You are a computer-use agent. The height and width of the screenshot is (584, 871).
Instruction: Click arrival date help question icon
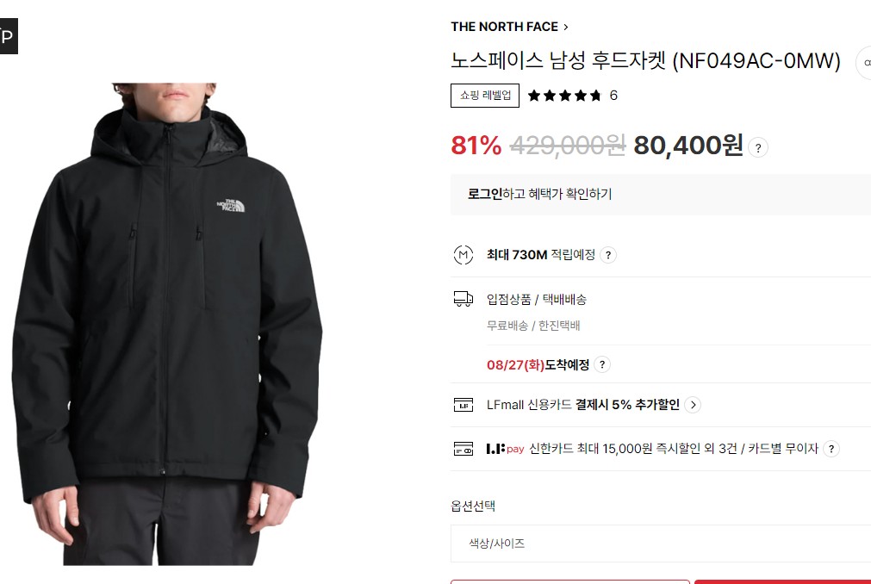pos(602,364)
